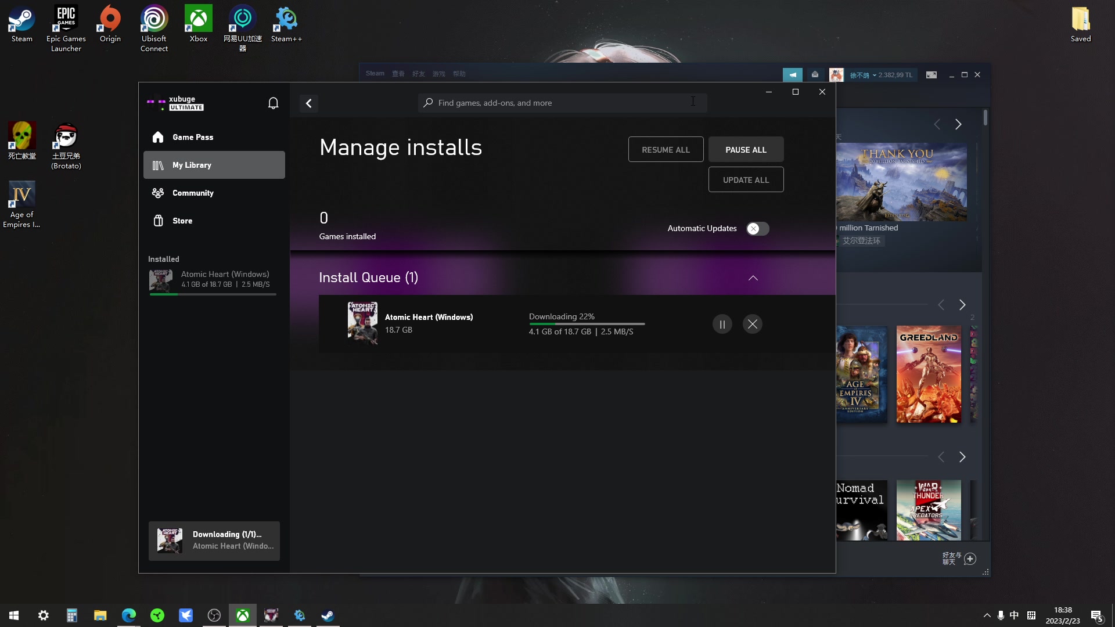This screenshot has height=627, width=1115.
Task: Click Steam announcements megaphone icon
Action: pos(792,75)
